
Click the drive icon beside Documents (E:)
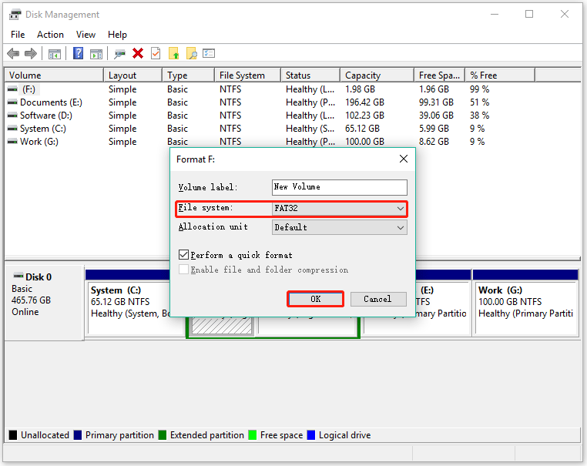(12, 102)
